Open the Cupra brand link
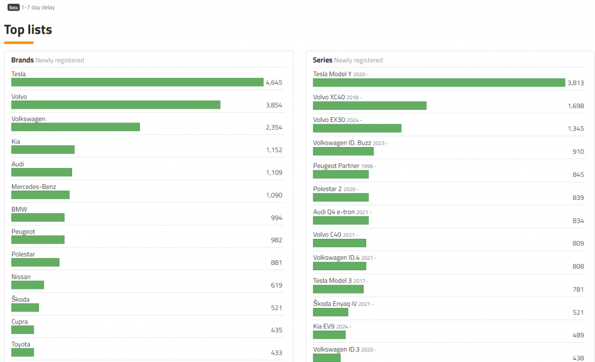Viewport: 595px width, 362px height. pos(19,322)
